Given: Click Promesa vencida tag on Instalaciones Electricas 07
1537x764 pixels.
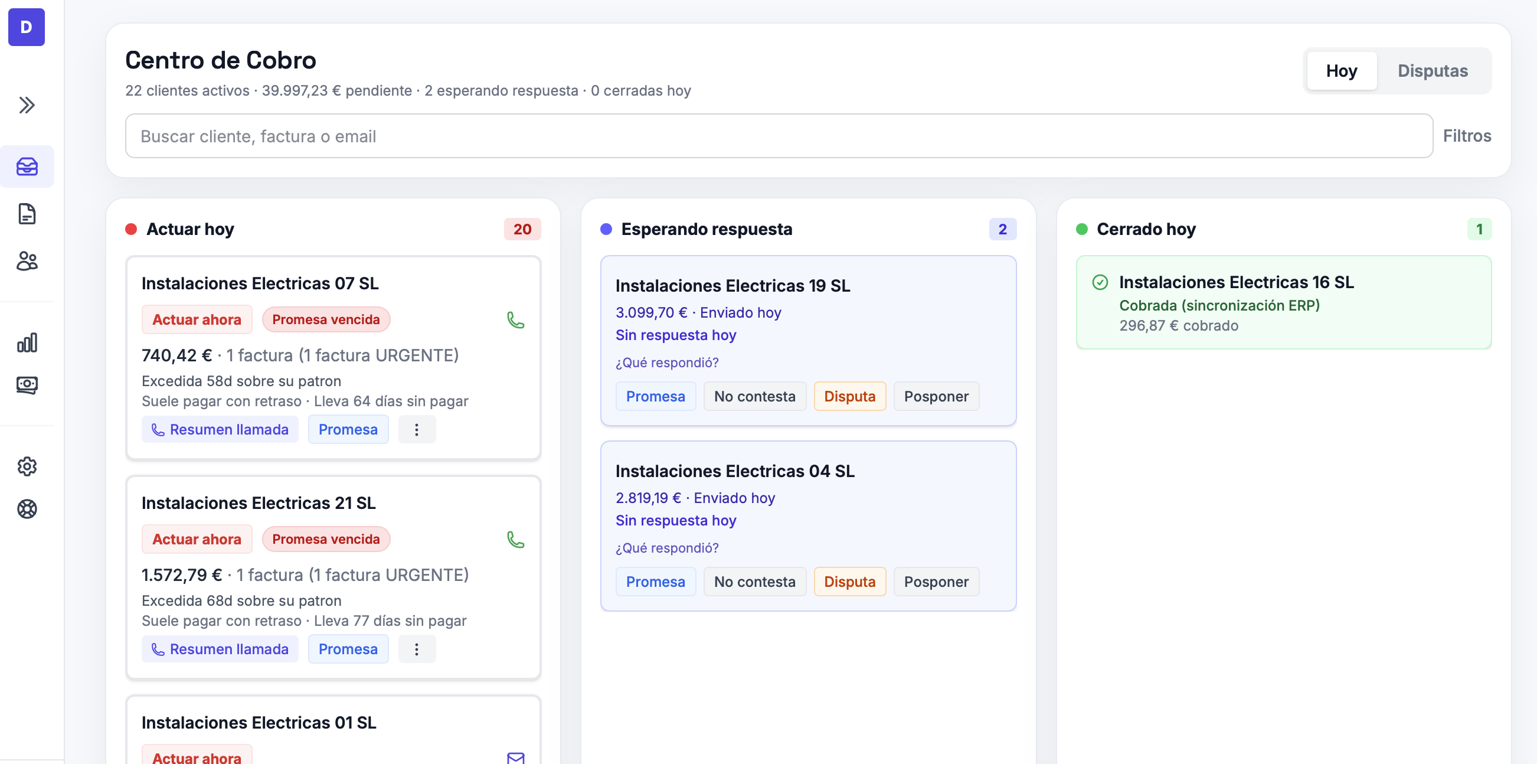Looking at the screenshot, I should pos(326,319).
